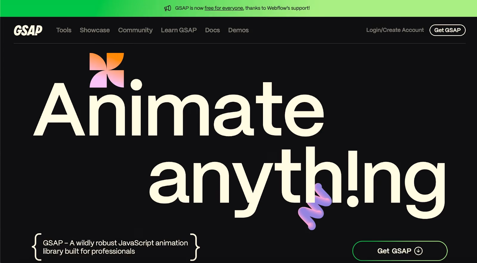Click the GSAP logo in the header
This screenshot has width=477, height=263.
pos(28,30)
